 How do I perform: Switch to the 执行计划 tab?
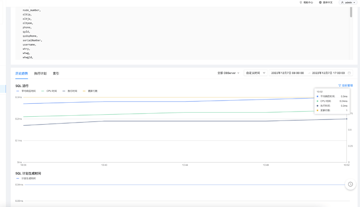point(40,74)
